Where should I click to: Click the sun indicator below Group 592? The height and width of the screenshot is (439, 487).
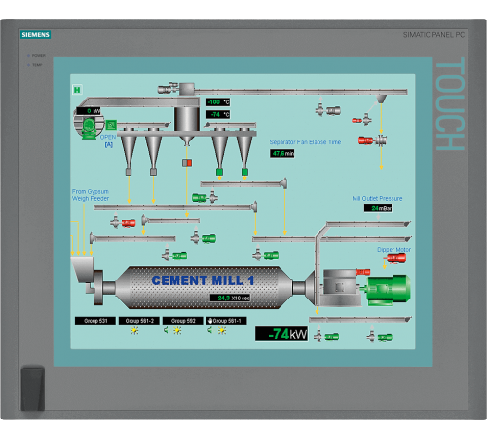(x=177, y=331)
